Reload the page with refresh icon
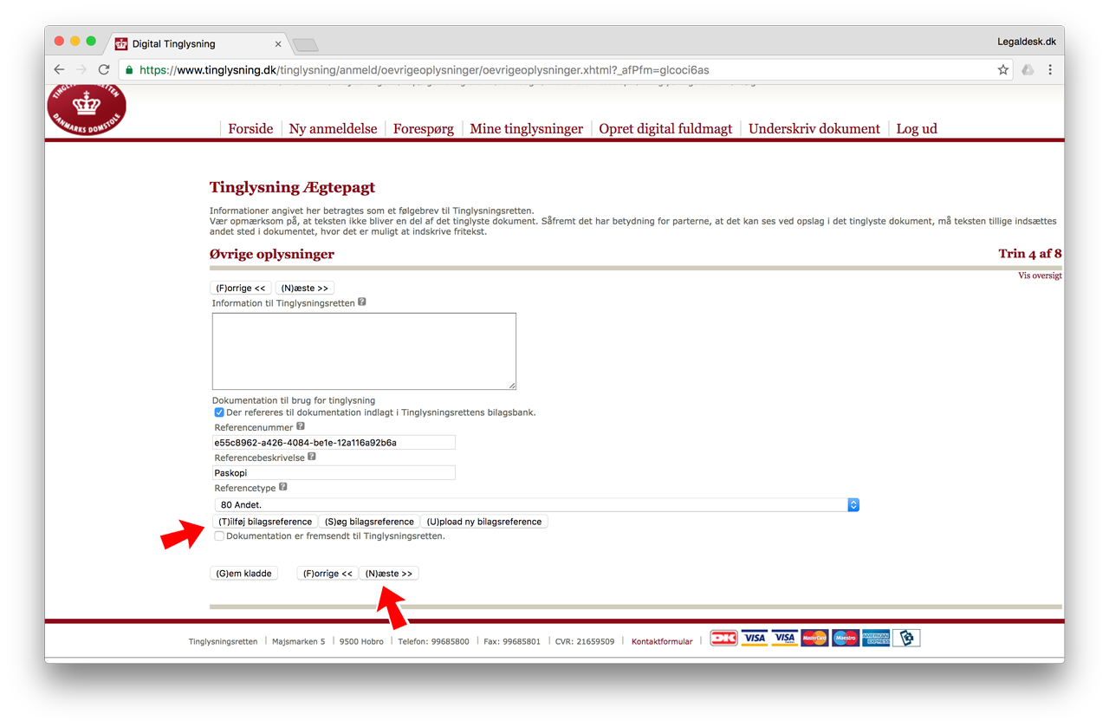 104,70
